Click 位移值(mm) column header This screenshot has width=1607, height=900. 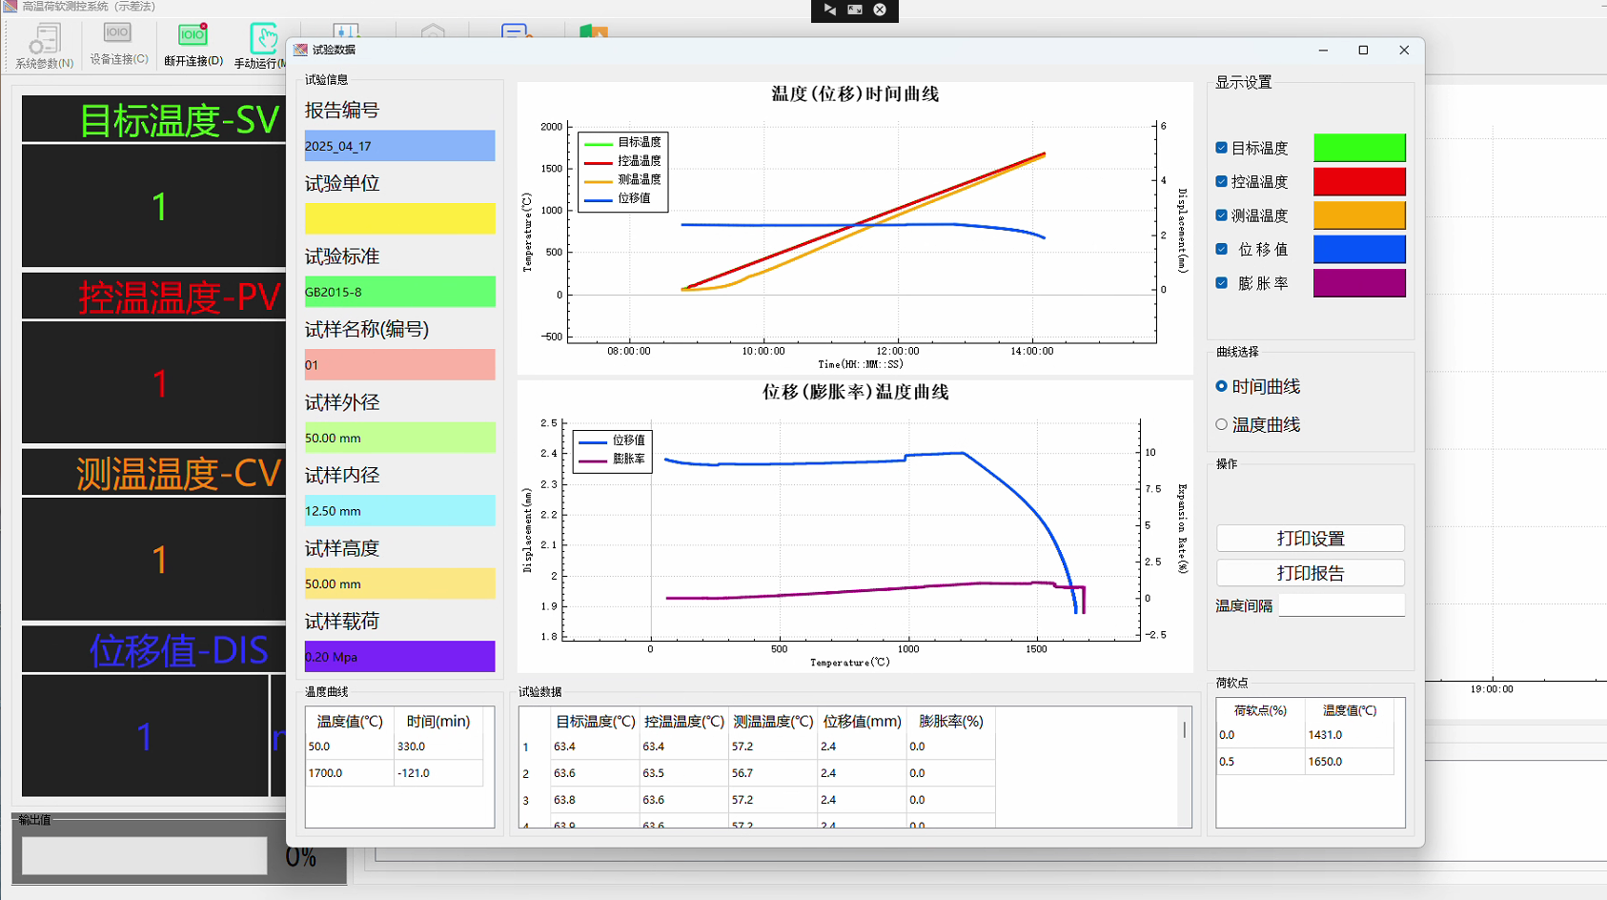(862, 722)
